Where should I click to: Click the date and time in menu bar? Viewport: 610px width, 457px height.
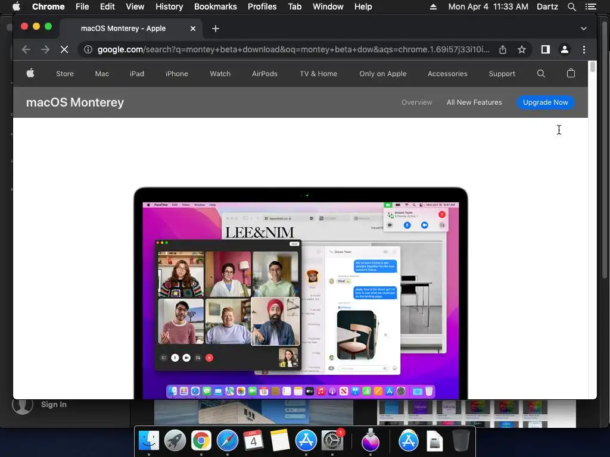488,7
